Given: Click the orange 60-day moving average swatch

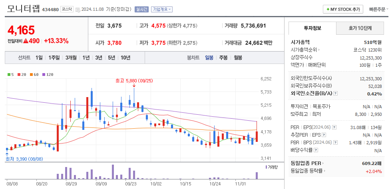Looking at the screenshot, I should click(x=32, y=74).
